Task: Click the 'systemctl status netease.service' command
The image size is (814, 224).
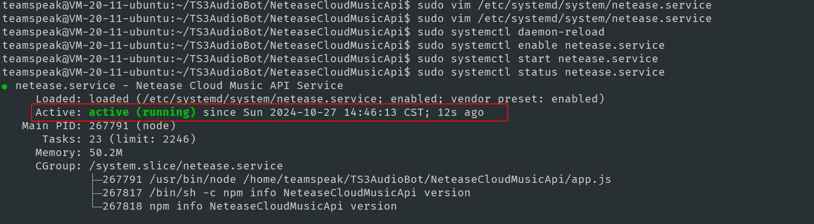Action: pos(558,72)
